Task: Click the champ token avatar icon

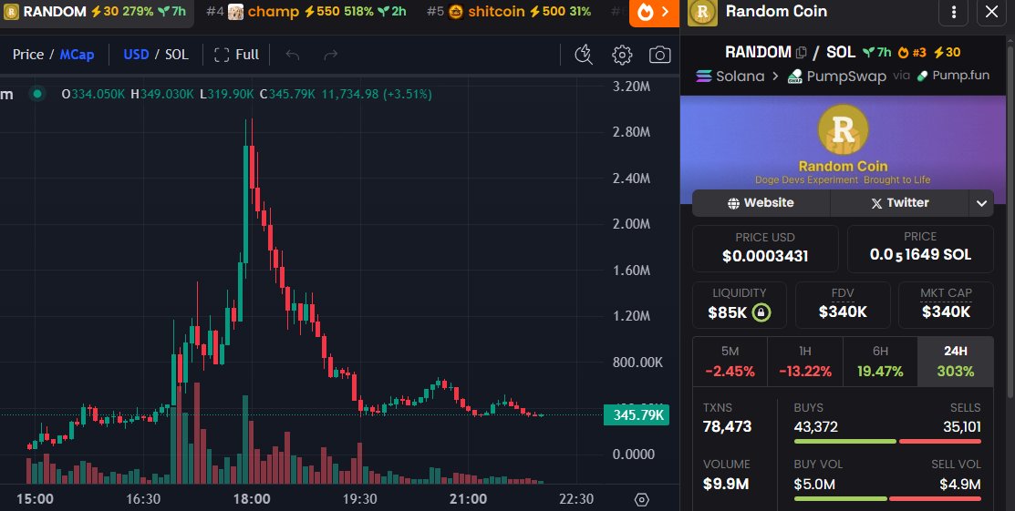Action: point(235,12)
